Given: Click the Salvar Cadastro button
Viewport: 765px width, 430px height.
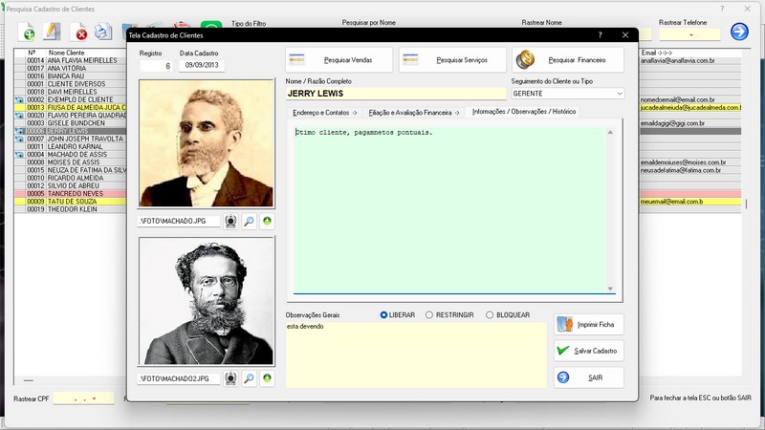Looking at the screenshot, I should click(589, 351).
